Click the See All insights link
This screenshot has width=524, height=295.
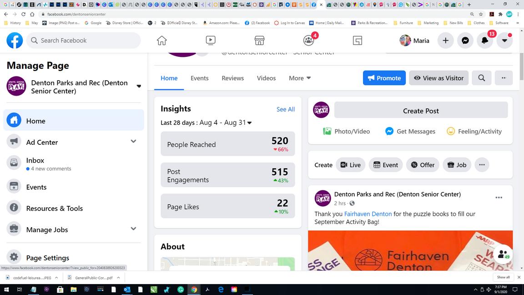tap(285, 109)
